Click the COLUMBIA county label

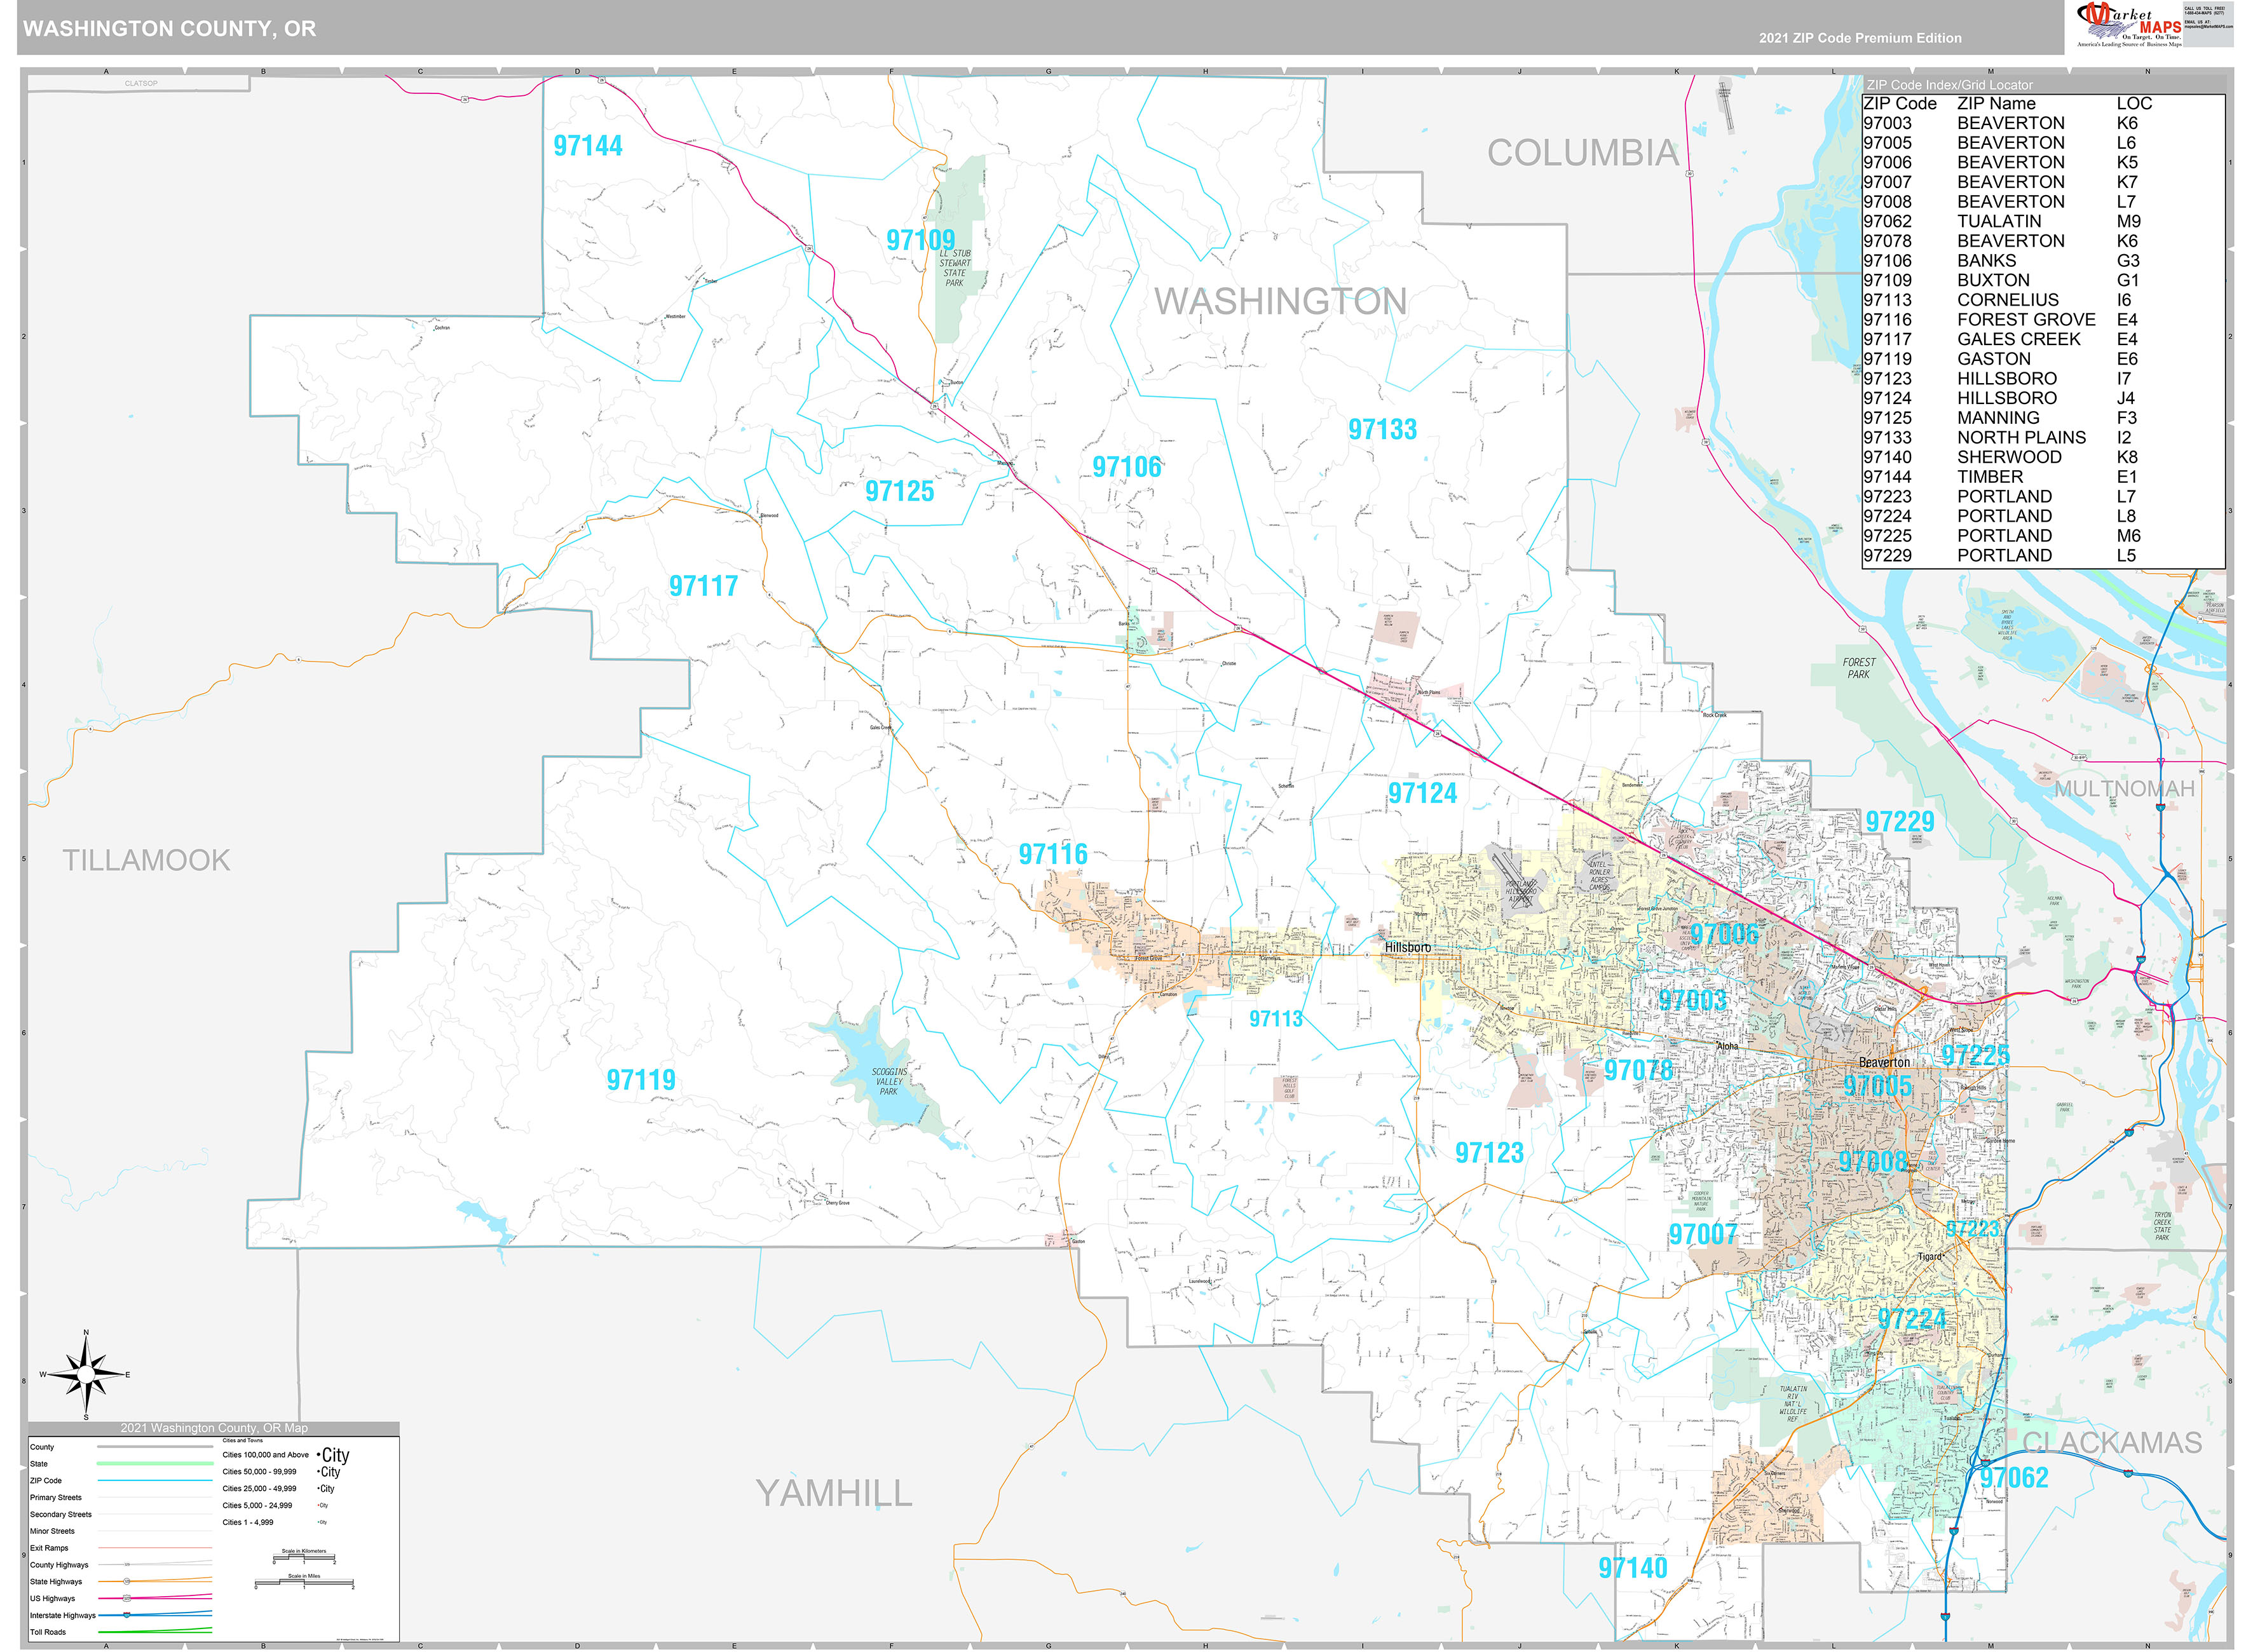coord(1582,153)
